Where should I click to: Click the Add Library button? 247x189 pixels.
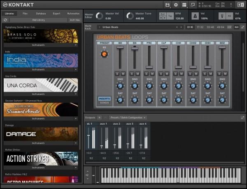click(x=39, y=20)
